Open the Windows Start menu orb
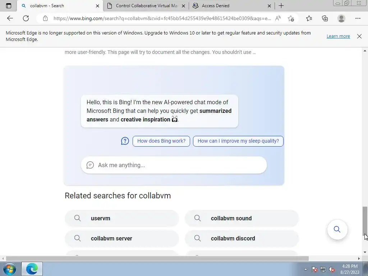This screenshot has width=368, height=276. point(10,269)
